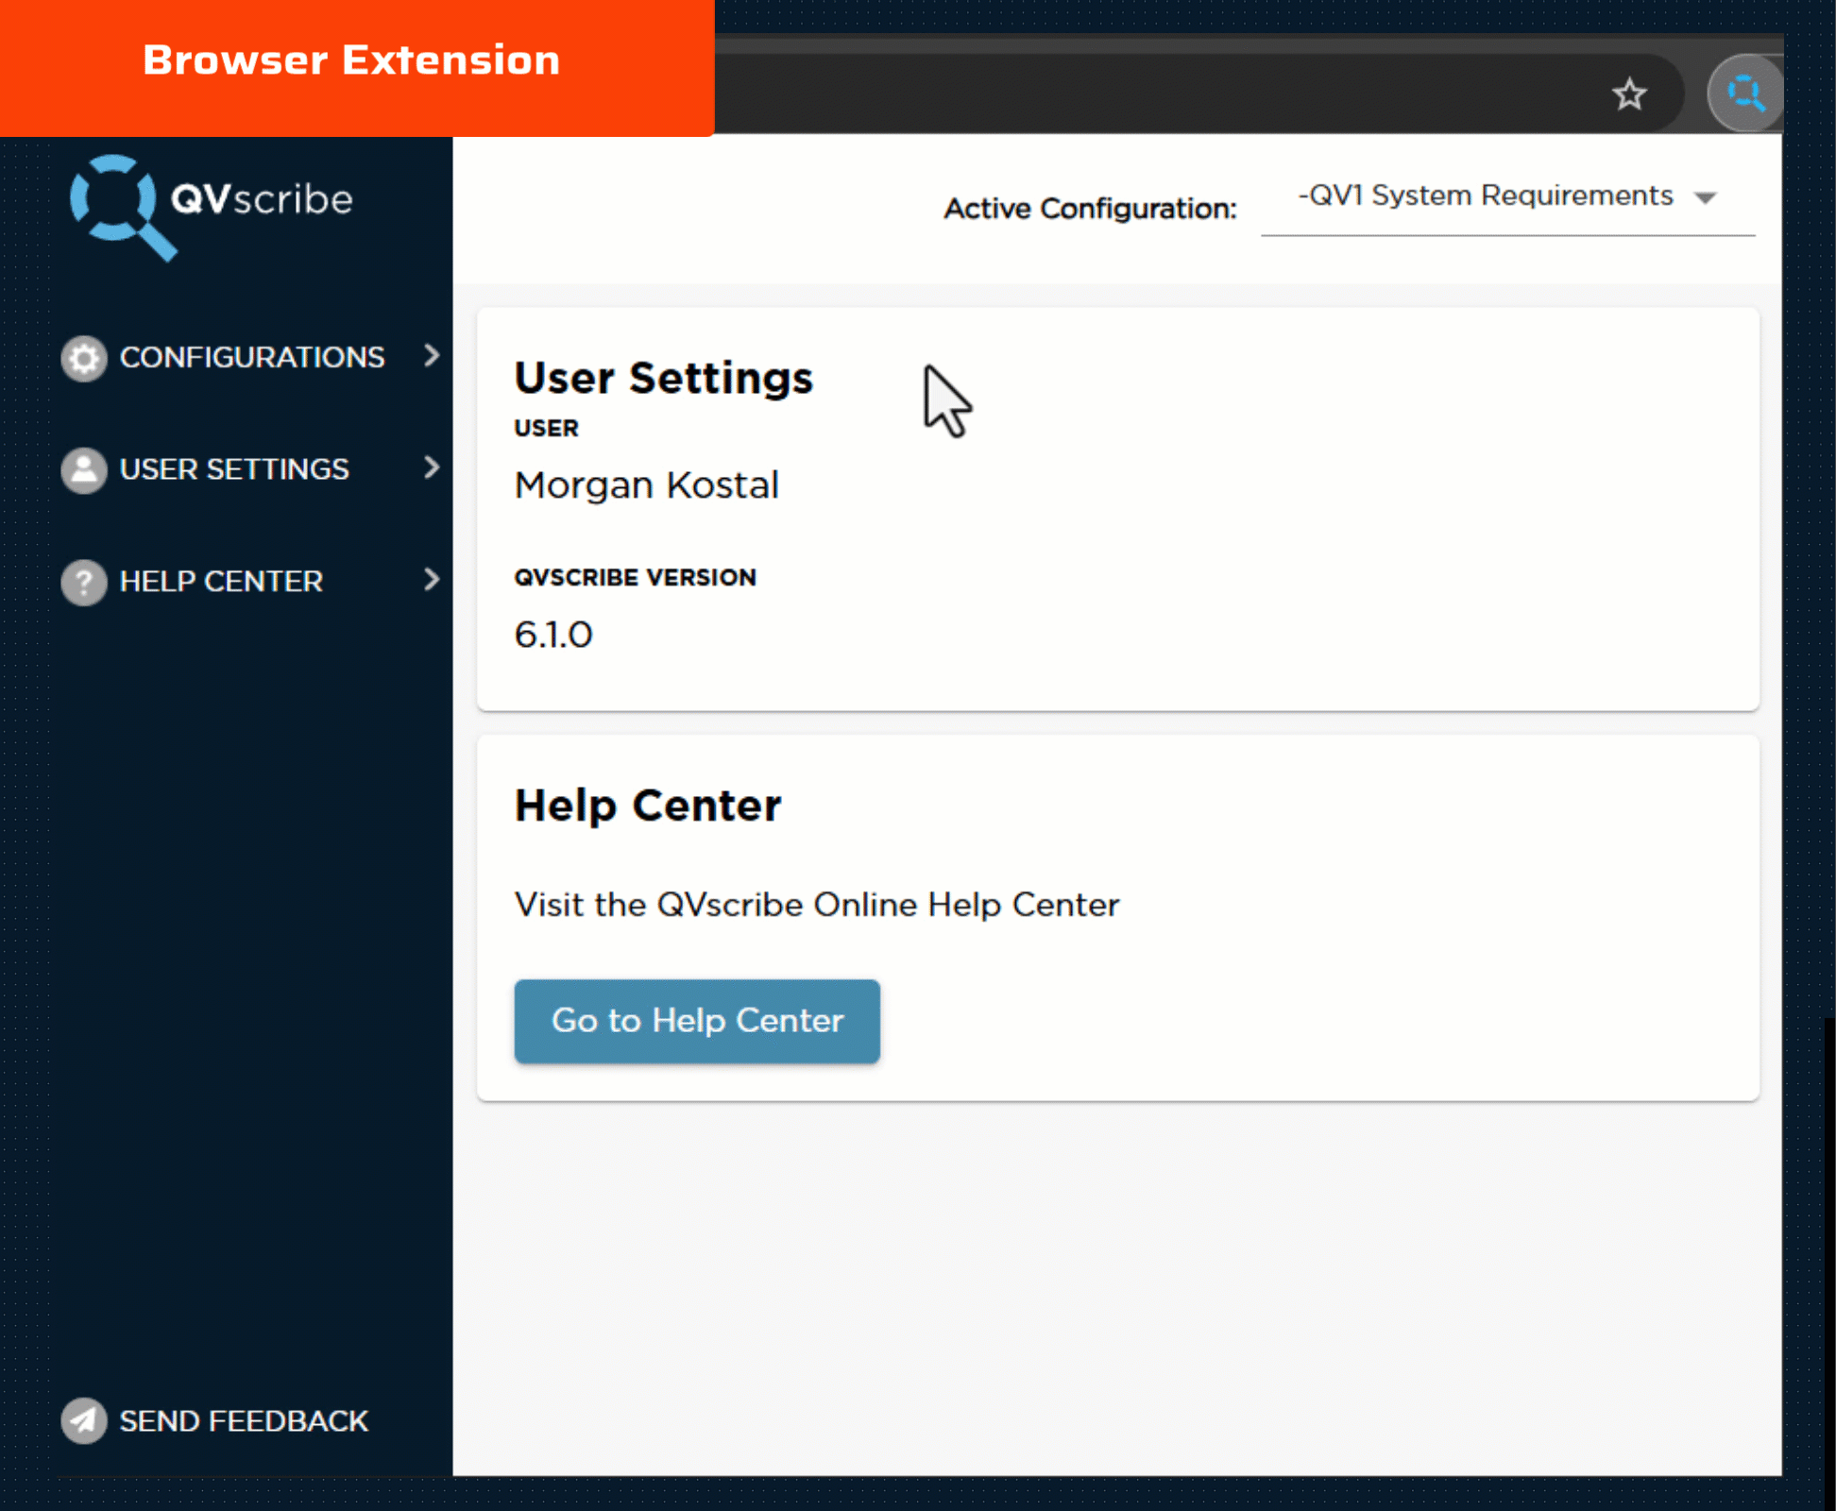Open the CONFIGURATIONS menu item
Screen dimensions: 1836x1511
coord(251,357)
